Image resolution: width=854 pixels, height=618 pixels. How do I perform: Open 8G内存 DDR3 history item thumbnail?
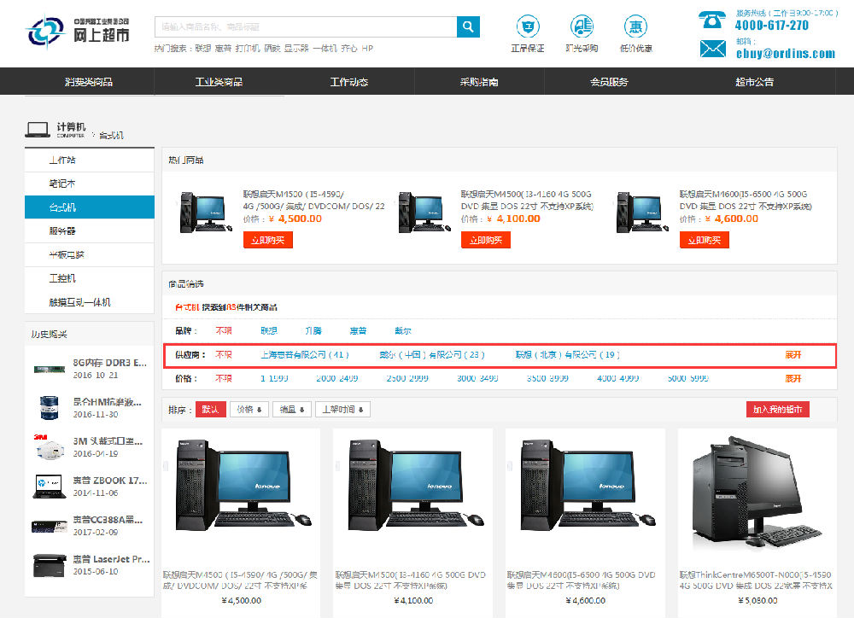click(50, 369)
